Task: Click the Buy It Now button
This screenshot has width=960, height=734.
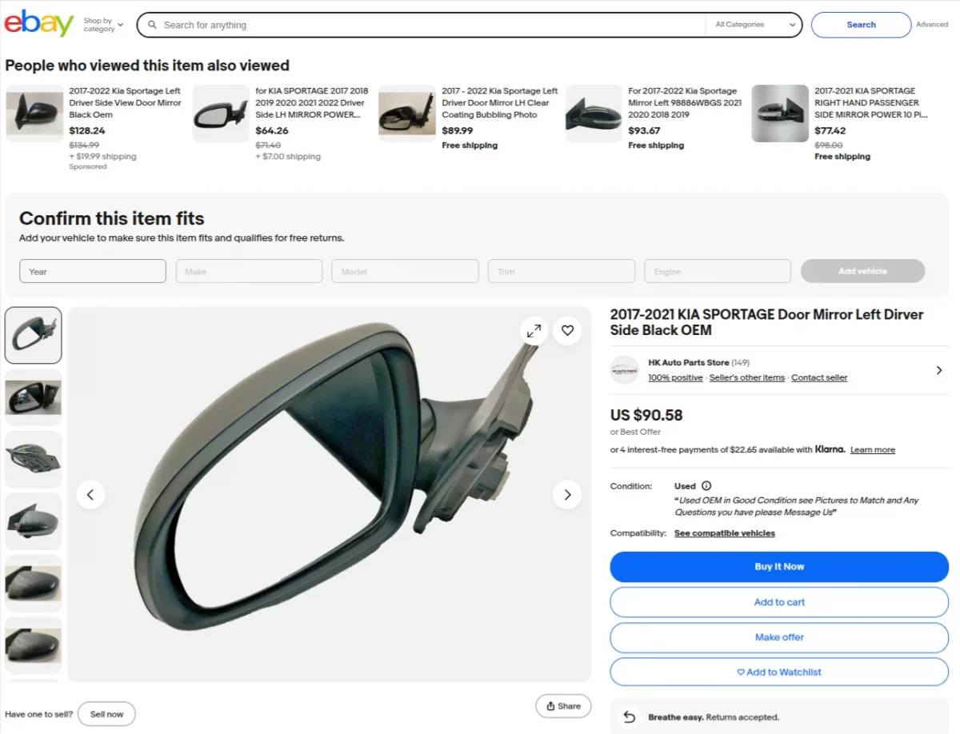Action: click(779, 566)
